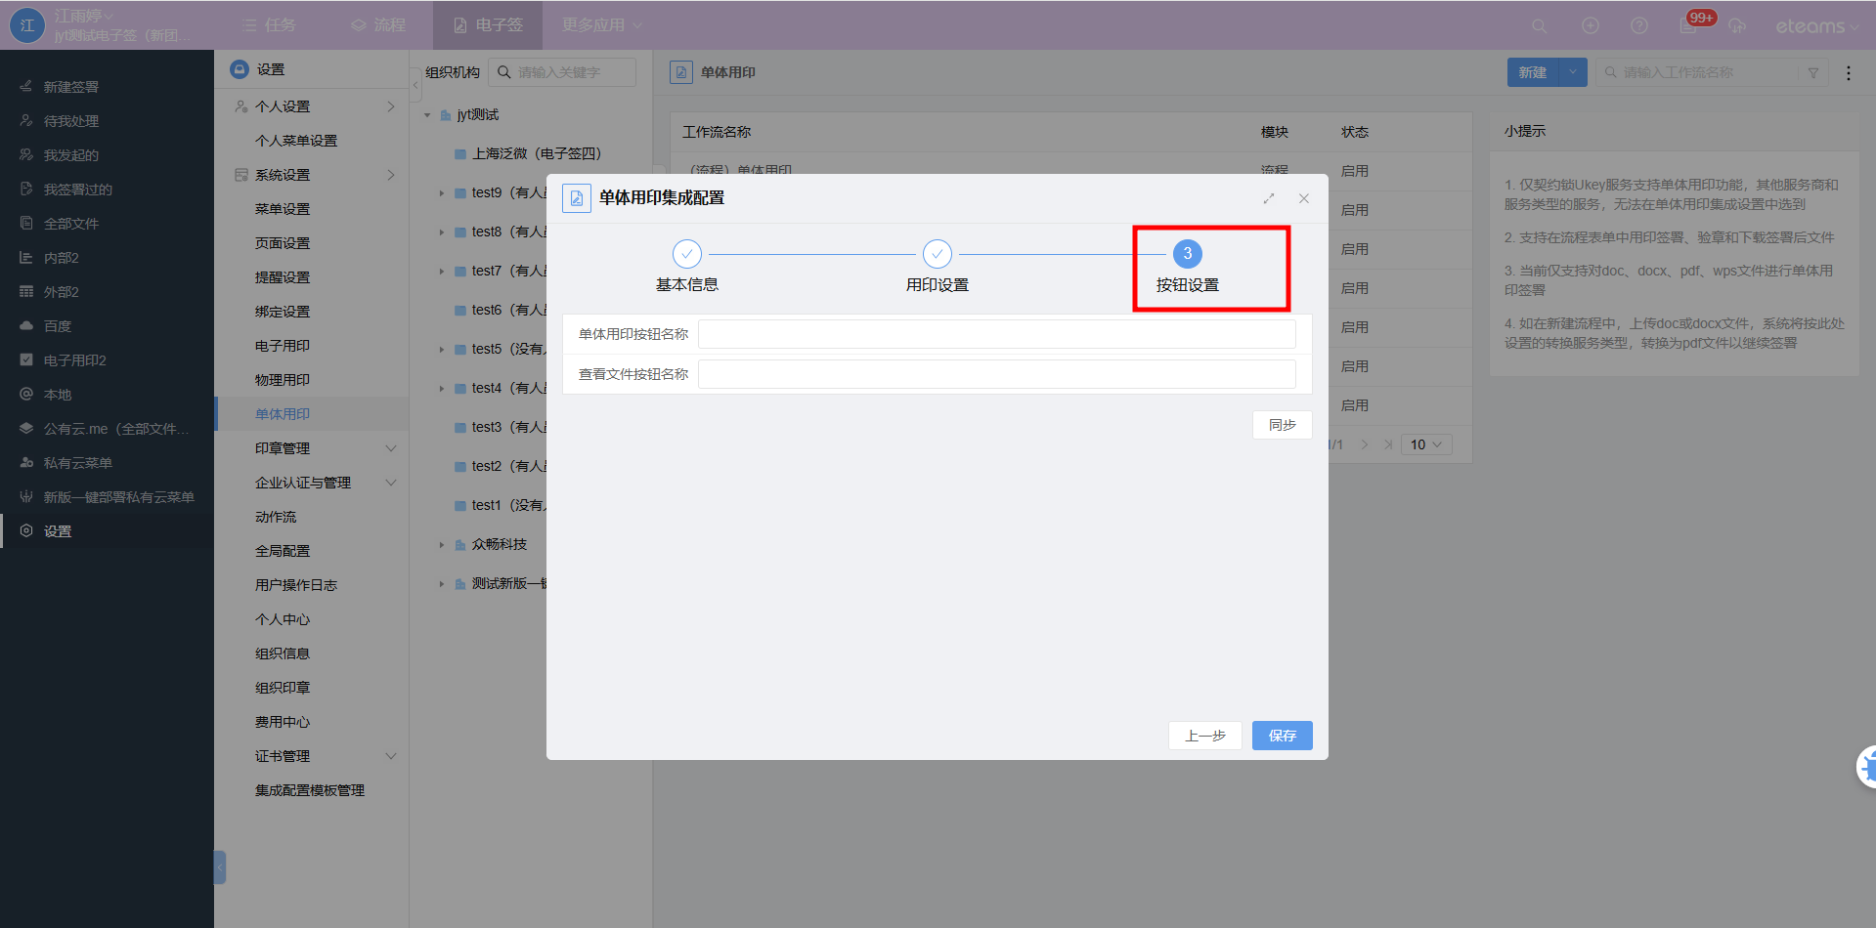The width and height of the screenshot is (1876, 928).
Task: Click the 上一步 button
Action: tap(1204, 736)
